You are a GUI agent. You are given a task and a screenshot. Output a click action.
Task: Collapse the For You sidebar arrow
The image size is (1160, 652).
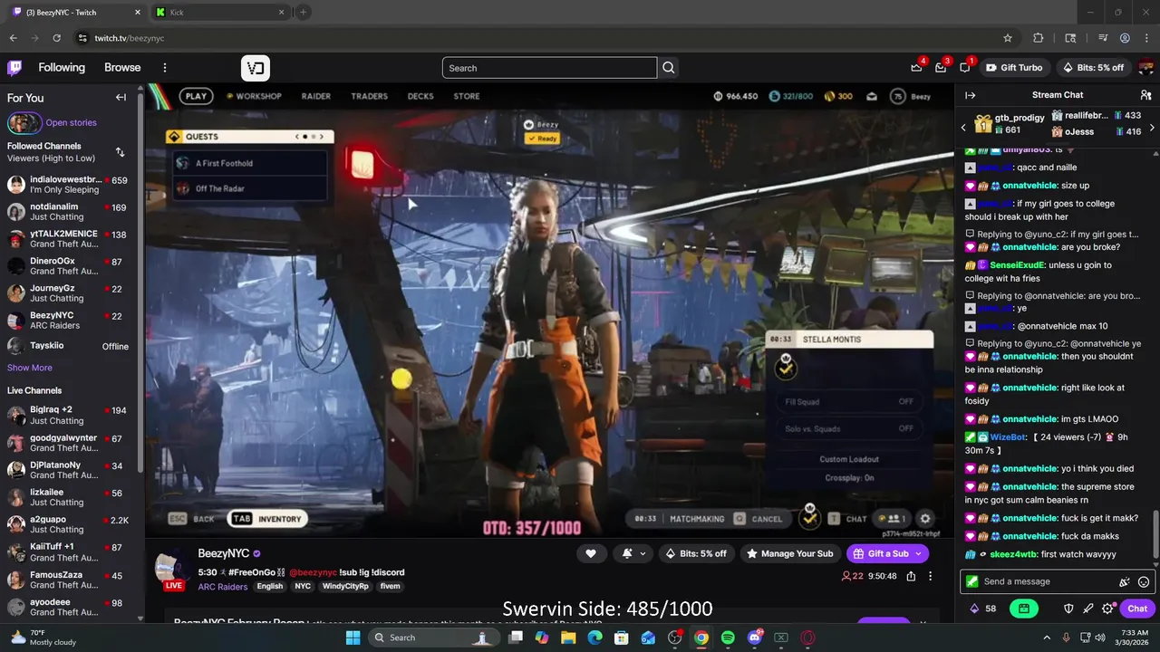click(x=121, y=98)
